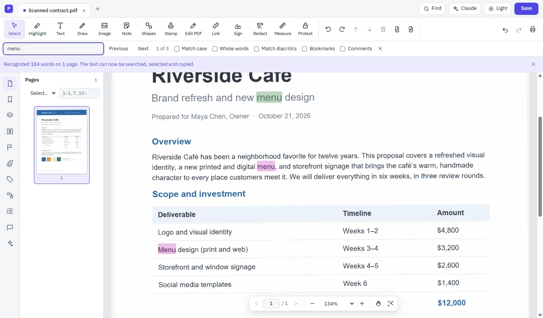543x318 pixels.
Task: Go to the Next search match
Action: pos(143,49)
